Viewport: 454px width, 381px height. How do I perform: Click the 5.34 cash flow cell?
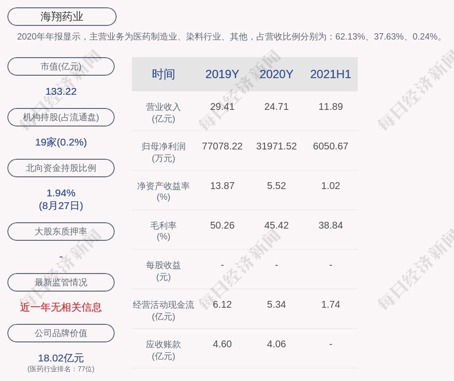276,304
